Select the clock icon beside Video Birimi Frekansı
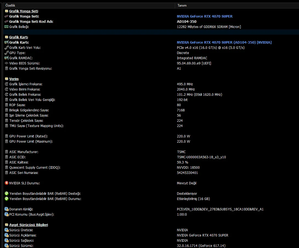299x248 pixels. [x=7, y=89]
